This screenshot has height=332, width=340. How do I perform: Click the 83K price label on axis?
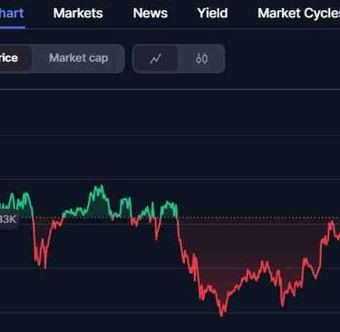coord(8,219)
